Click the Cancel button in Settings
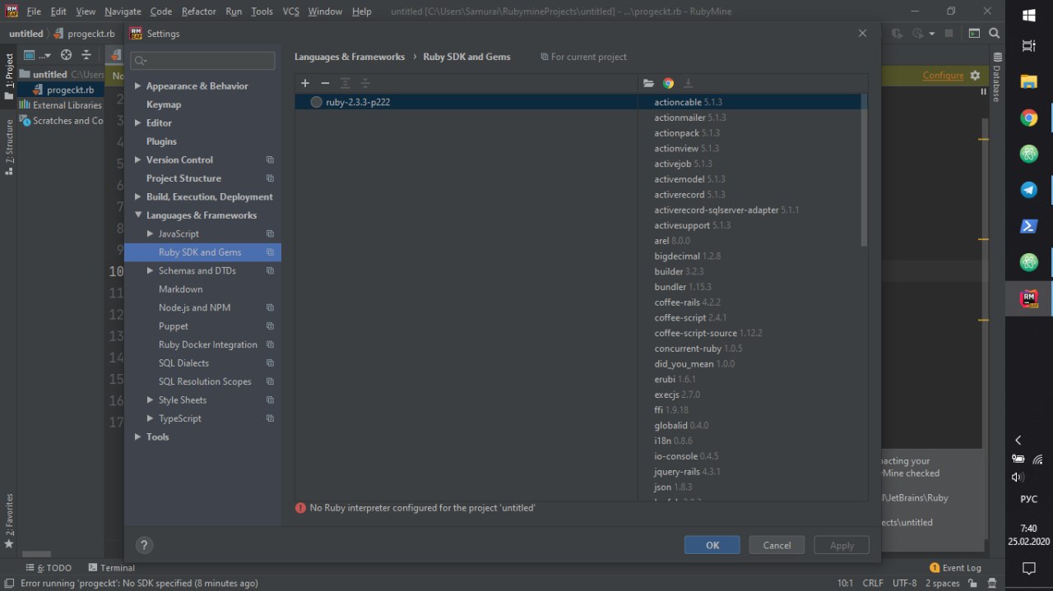 [777, 545]
